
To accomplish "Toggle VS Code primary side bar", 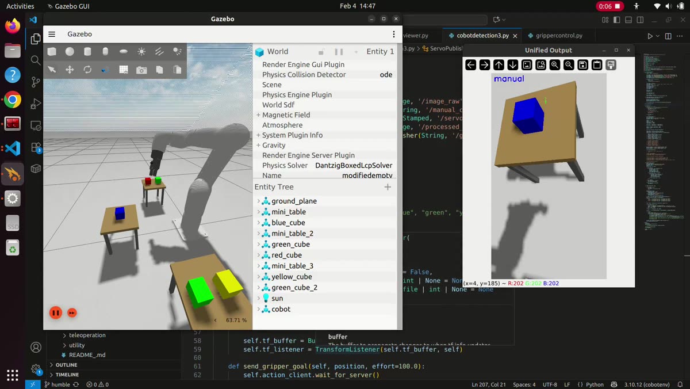I will 616,20.
